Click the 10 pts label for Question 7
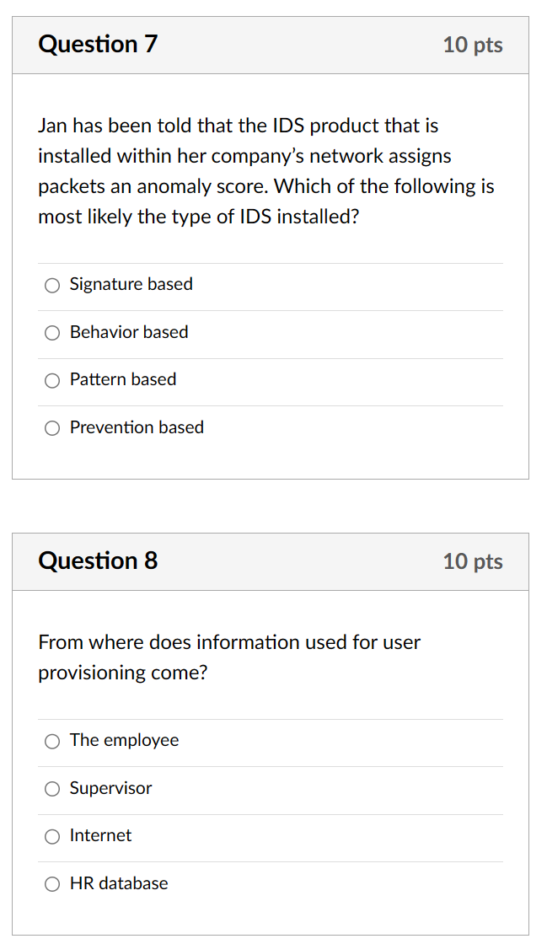This screenshot has width=547, height=944. [473, 46]
